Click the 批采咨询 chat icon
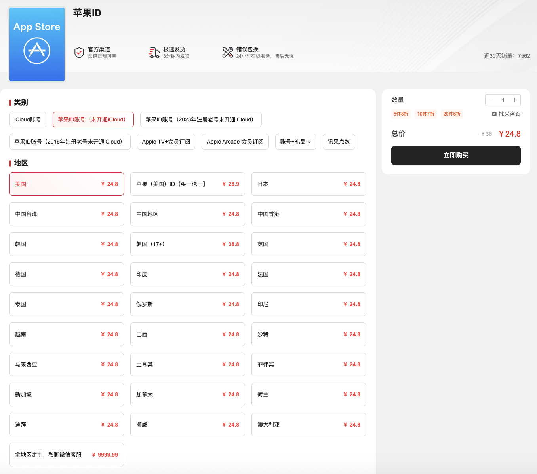Viewport: 537px width, 474px height. [494, 114]
